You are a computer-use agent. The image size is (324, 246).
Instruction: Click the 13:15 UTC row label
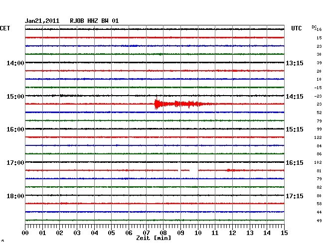coord(295,63)
